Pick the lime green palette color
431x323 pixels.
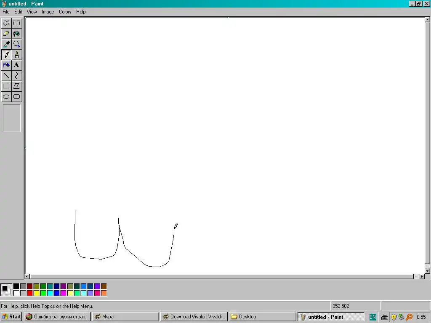(43, 293)
